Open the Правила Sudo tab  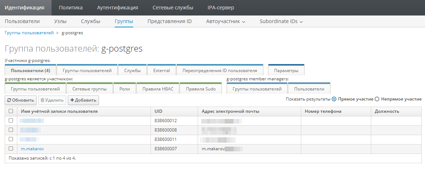pos(200,89)
